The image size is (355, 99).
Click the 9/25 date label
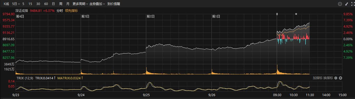pyautogui.click(x=146, y=95)
